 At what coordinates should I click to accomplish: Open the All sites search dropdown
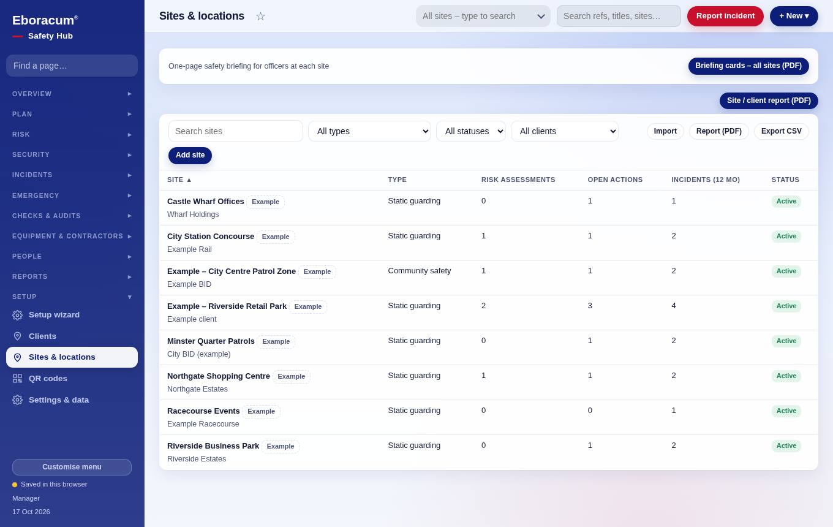tap(483, 16)
